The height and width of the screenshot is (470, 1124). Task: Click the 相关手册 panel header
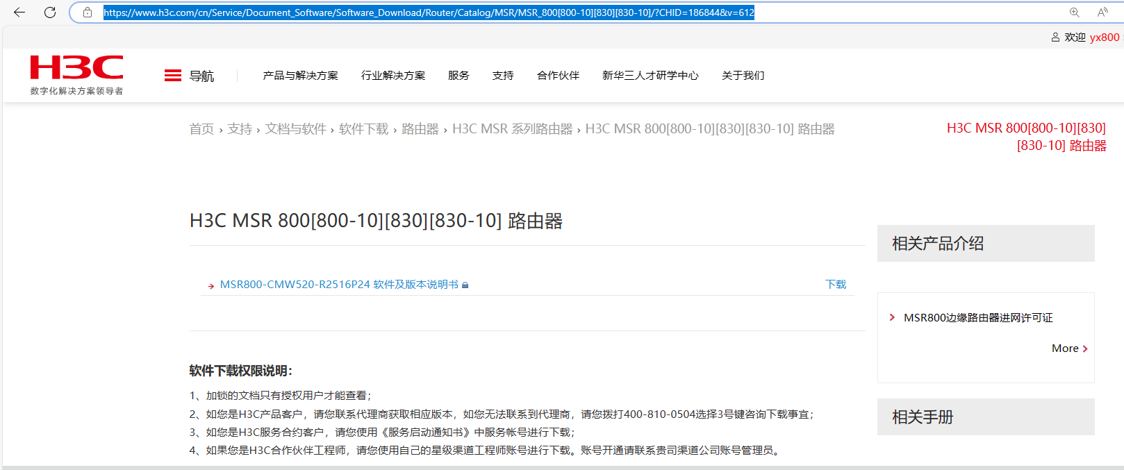tap(986, 417)
